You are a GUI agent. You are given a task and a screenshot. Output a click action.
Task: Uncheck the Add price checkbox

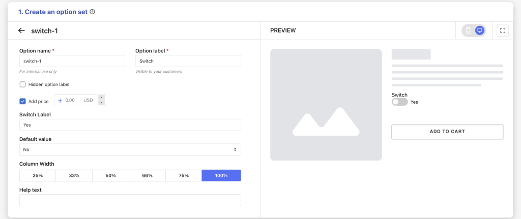22,101
